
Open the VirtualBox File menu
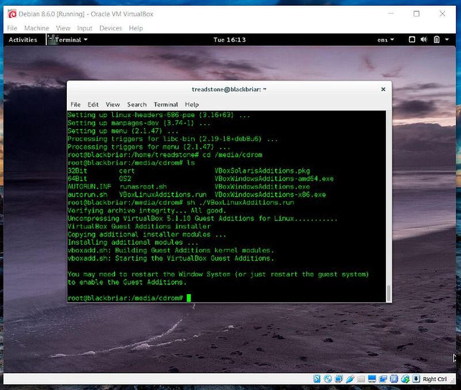tap(12, 28)
